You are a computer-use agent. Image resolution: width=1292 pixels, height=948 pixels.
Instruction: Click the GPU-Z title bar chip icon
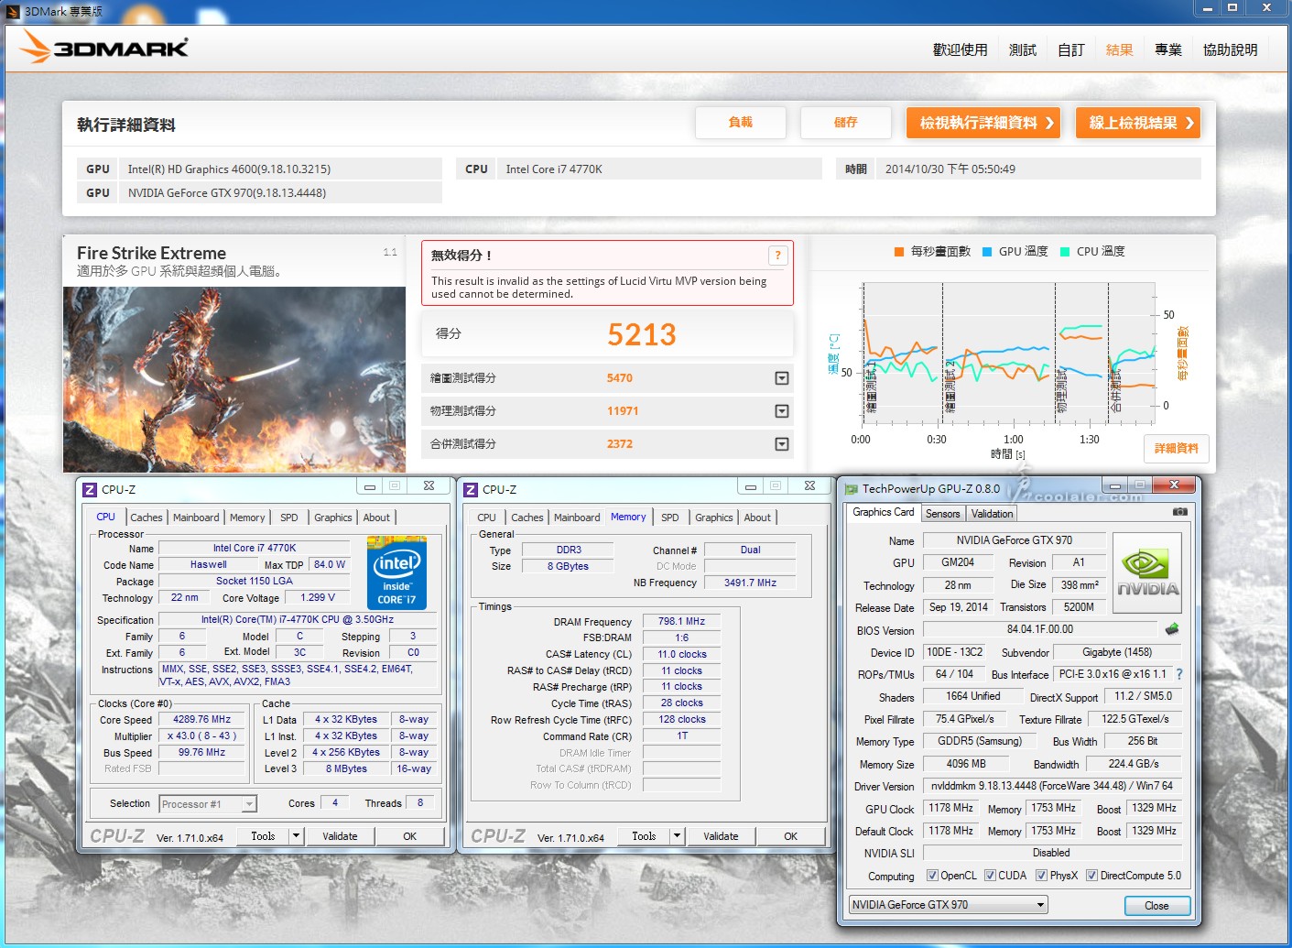pyautogui.click(x=852, y=489)
